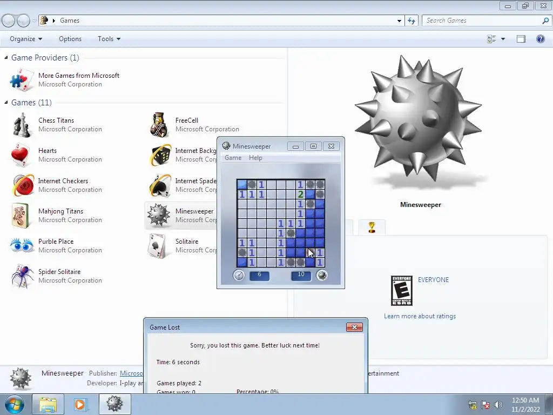Viewport: 553px width, 415px height.
Task: Open the change view dropdown arrow
Action: click(503, 39)
